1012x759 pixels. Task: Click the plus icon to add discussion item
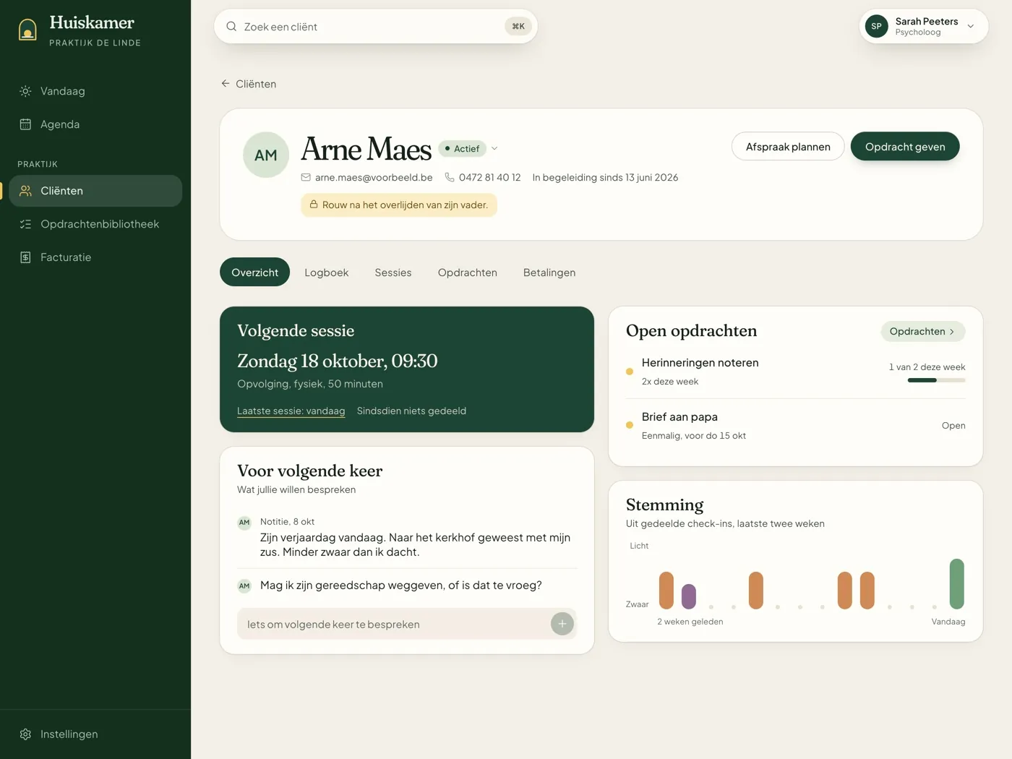click(562, 624)
